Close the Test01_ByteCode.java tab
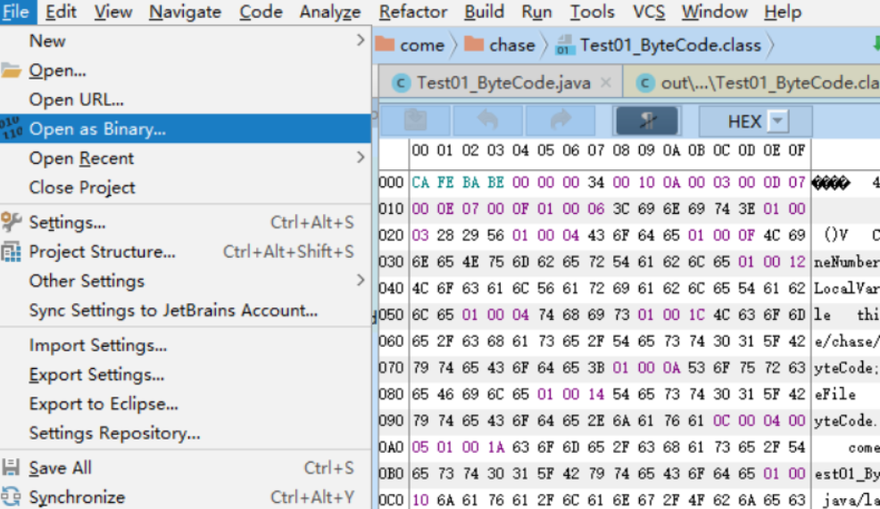The height and width of the screenshot is (509, 880). tap(607, 83)
